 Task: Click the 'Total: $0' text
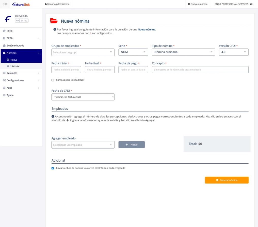pos(195,144)
